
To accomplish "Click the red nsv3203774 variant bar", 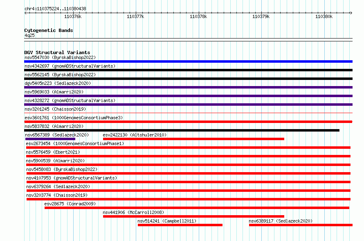I will 189,199.
